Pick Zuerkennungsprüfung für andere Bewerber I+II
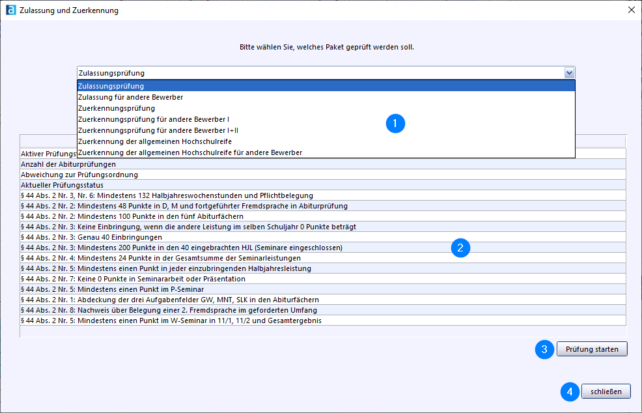The image size is (642, 413). [x=326, y=130]
